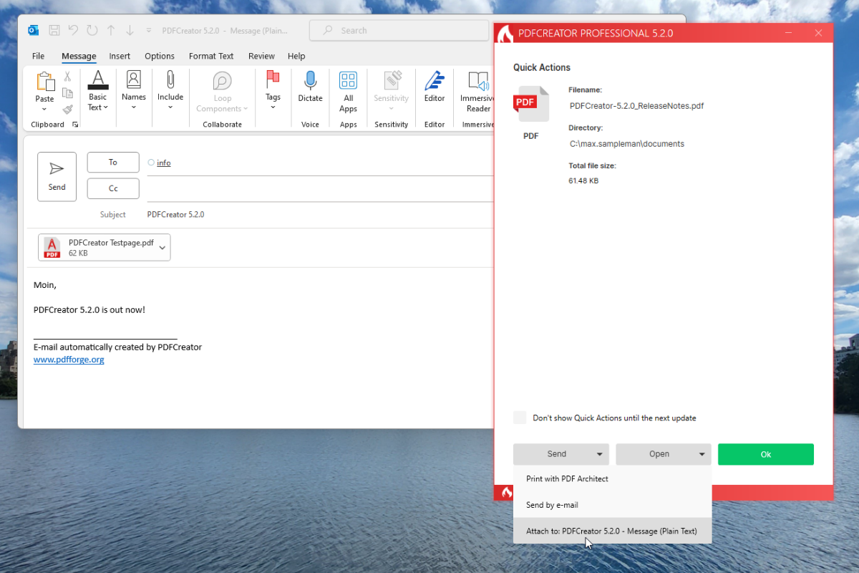Open the File tab
The height and width of the screenshot is (573, 859).
[38, 56]
